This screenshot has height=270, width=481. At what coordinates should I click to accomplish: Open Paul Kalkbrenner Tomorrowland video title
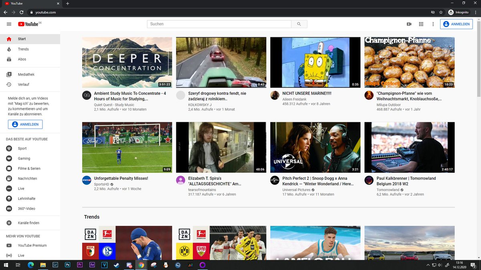point(406,181)
